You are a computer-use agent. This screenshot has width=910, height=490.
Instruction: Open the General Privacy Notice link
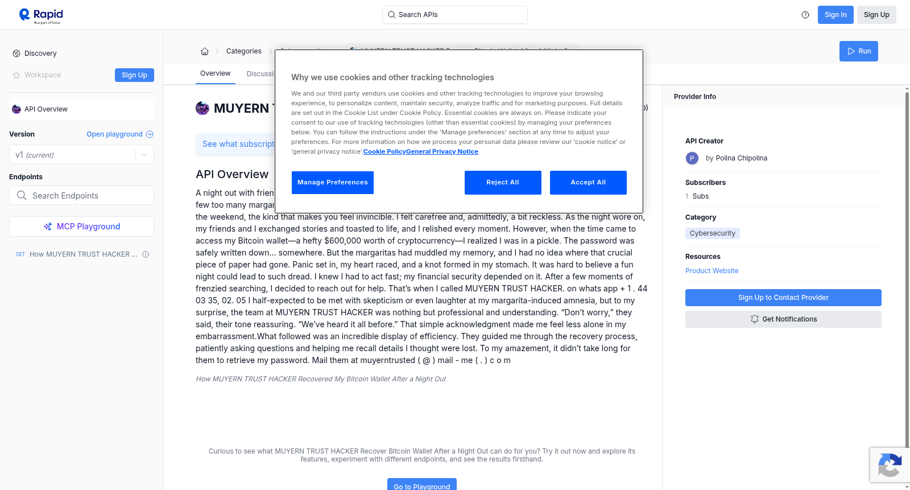point(442,151)
